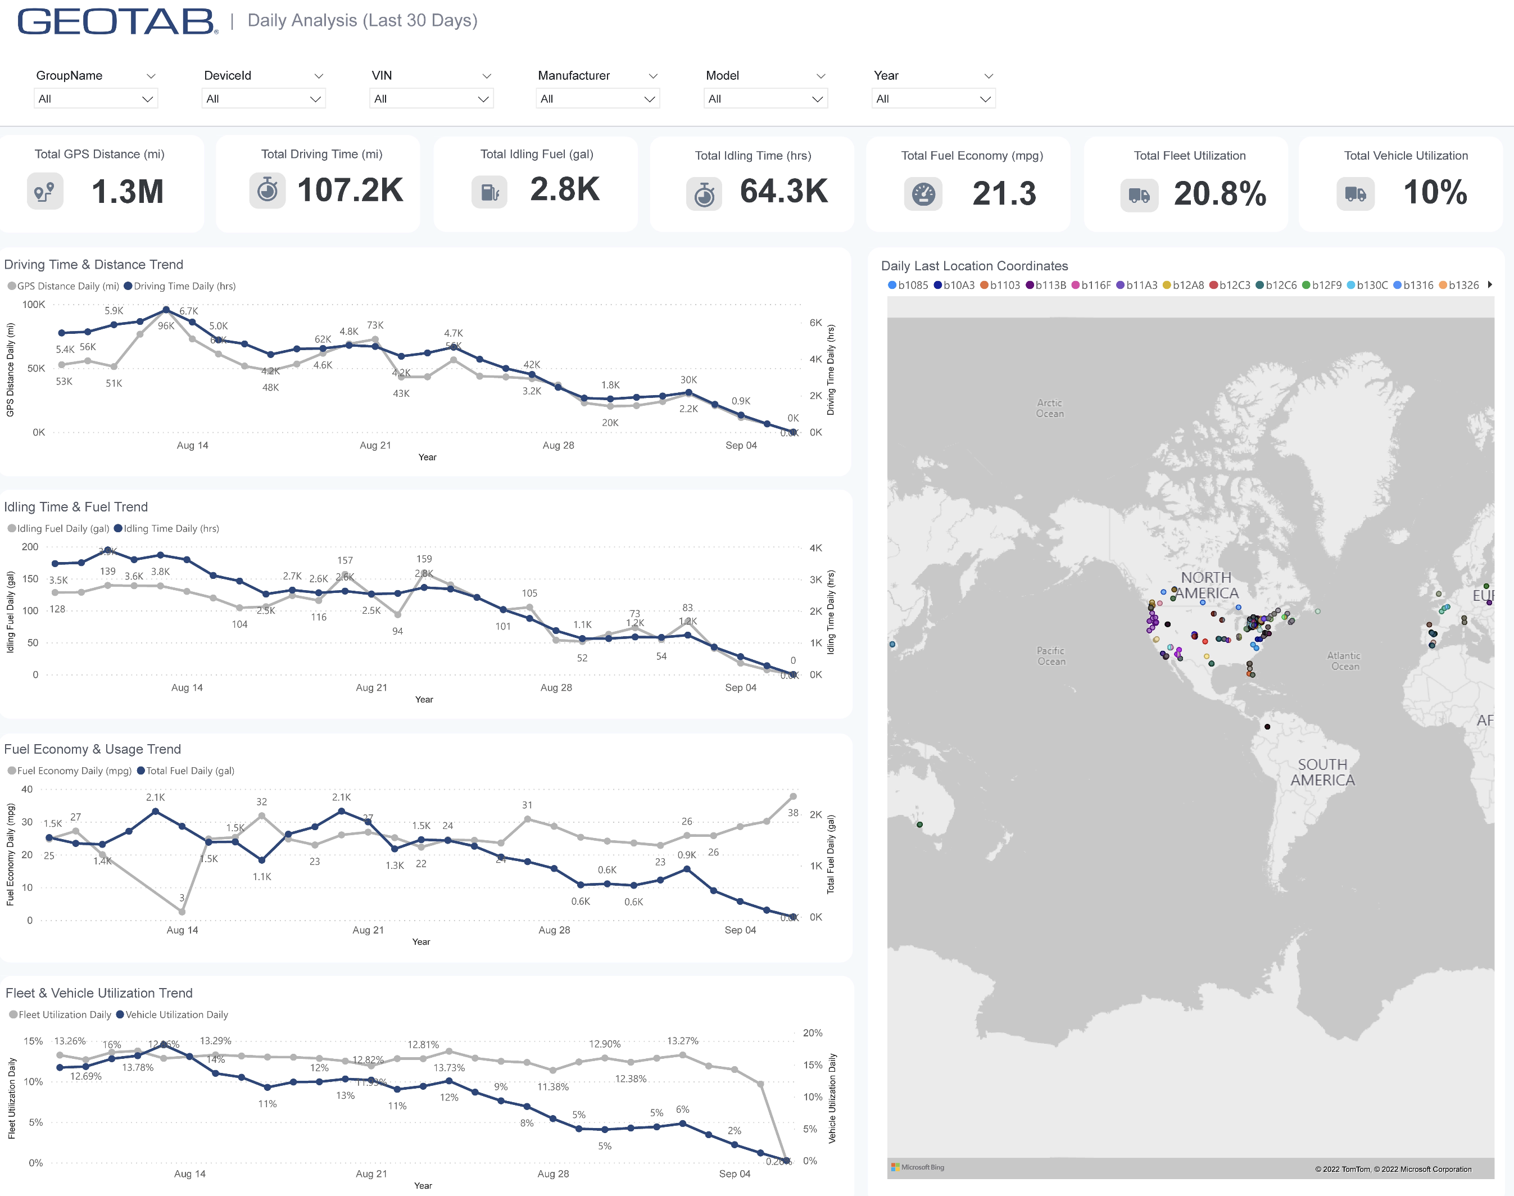Collapse the Manufacturer slicer header chevron
Viewport: 1514px width, 1196px height.
(652, 76)
